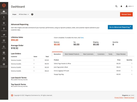Open the System menu in the sidebar
This screenshot has width=137, height=102.
(4, 59)
